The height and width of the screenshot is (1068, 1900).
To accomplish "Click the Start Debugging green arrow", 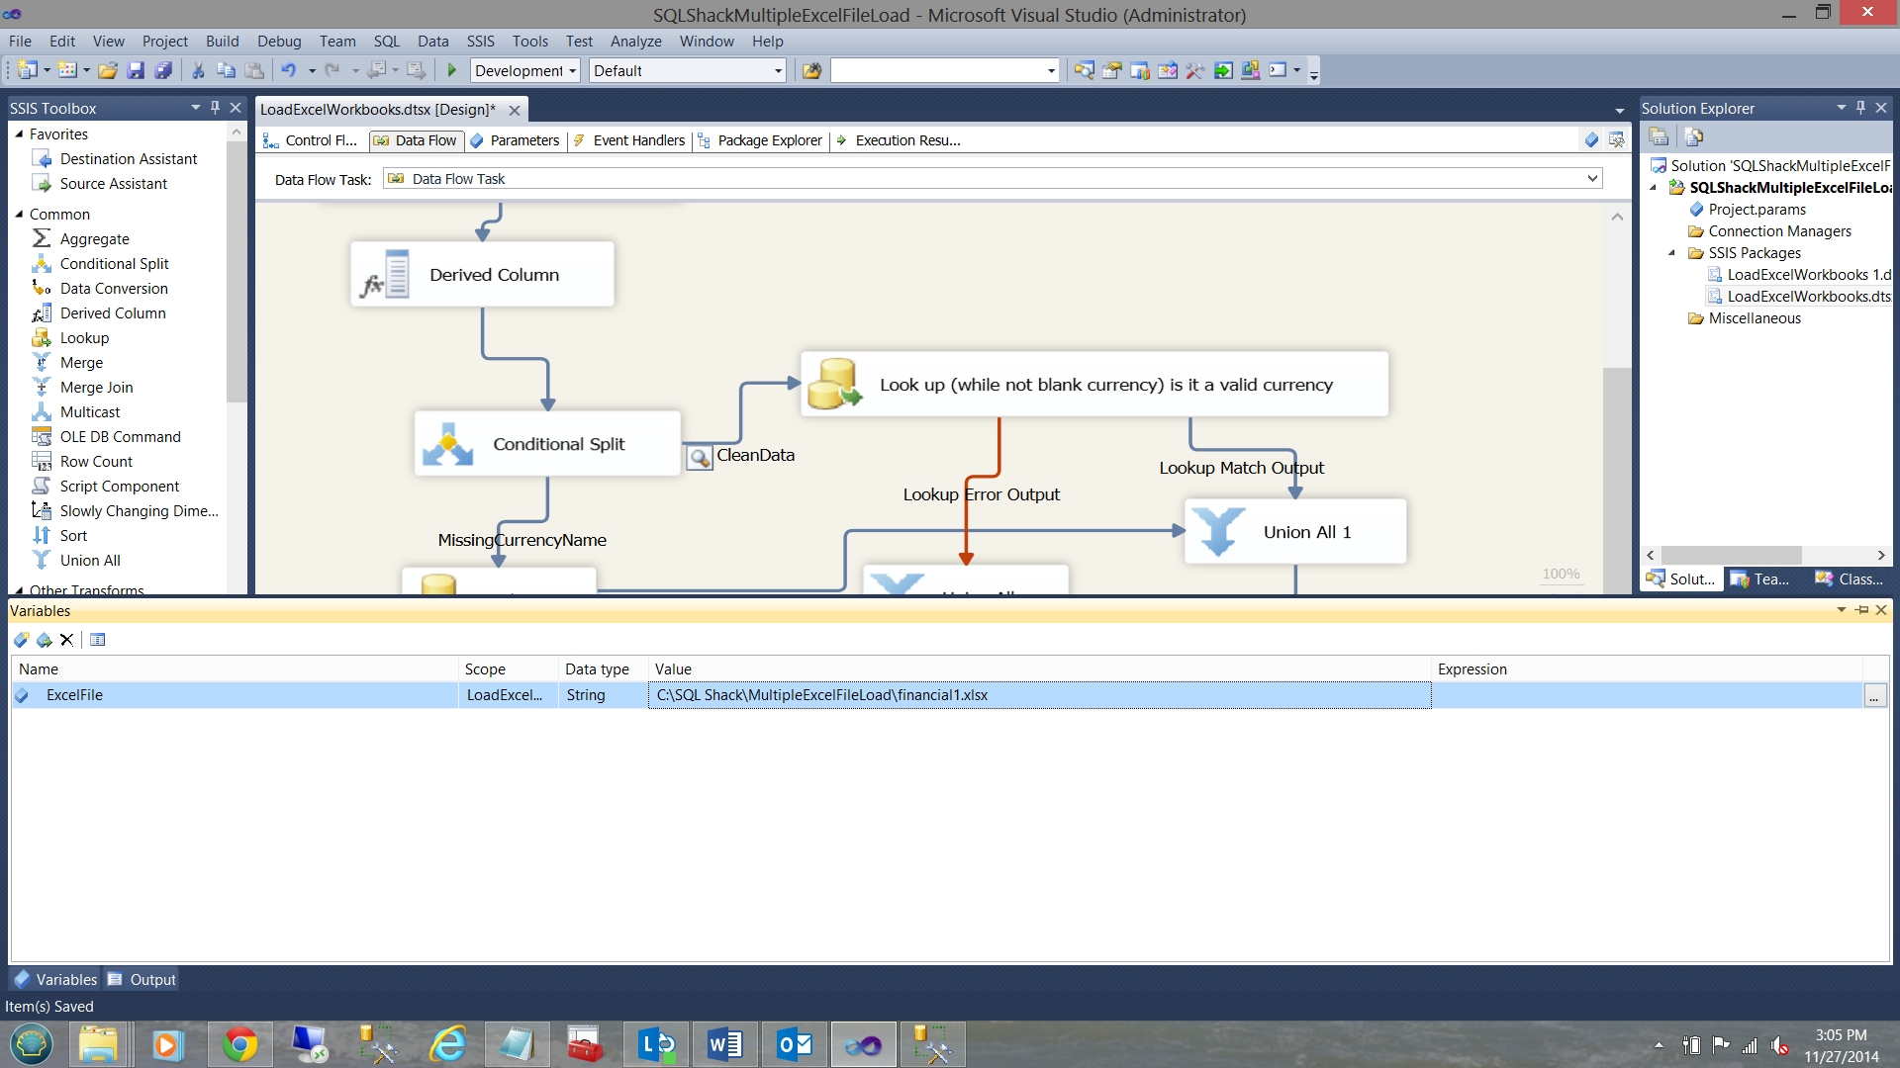I will pos(452,70).
